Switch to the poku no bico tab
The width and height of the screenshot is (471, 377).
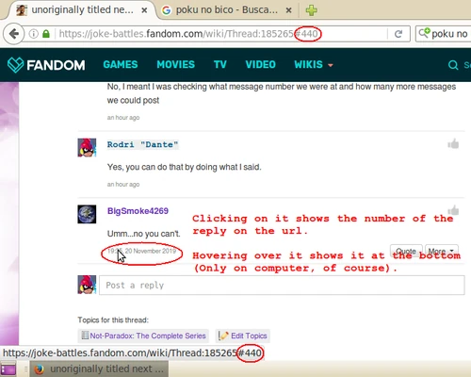(x=226, y=10)
